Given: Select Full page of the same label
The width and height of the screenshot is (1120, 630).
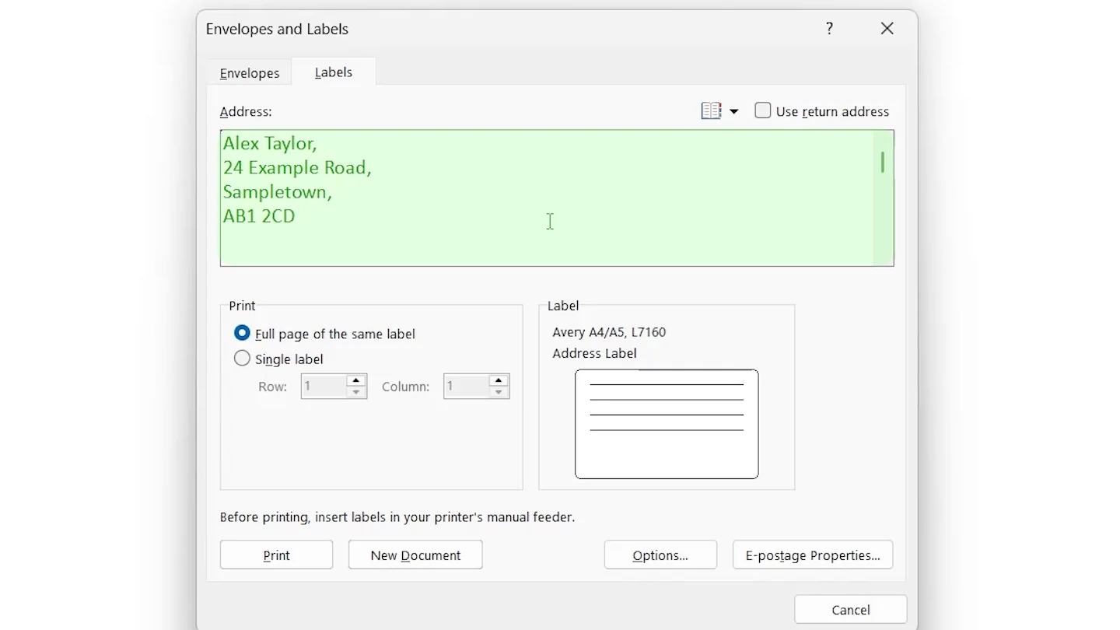Looking at the screenshot, I should pyautogui.click(x=243, y=333).
